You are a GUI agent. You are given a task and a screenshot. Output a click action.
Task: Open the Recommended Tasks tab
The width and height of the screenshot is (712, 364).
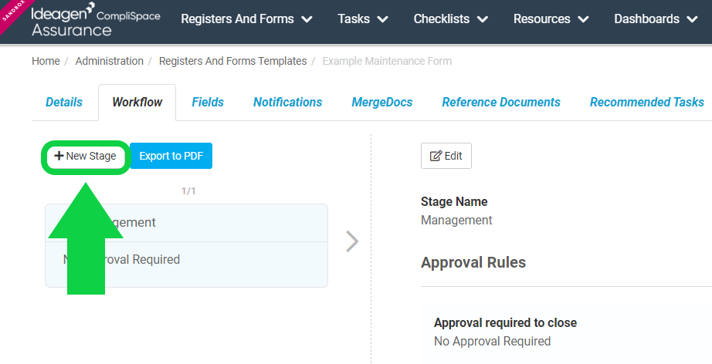click(x=646, y=103)
